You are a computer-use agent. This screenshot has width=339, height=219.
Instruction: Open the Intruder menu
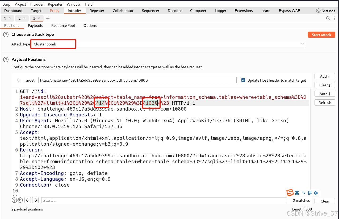pos(37,4)
